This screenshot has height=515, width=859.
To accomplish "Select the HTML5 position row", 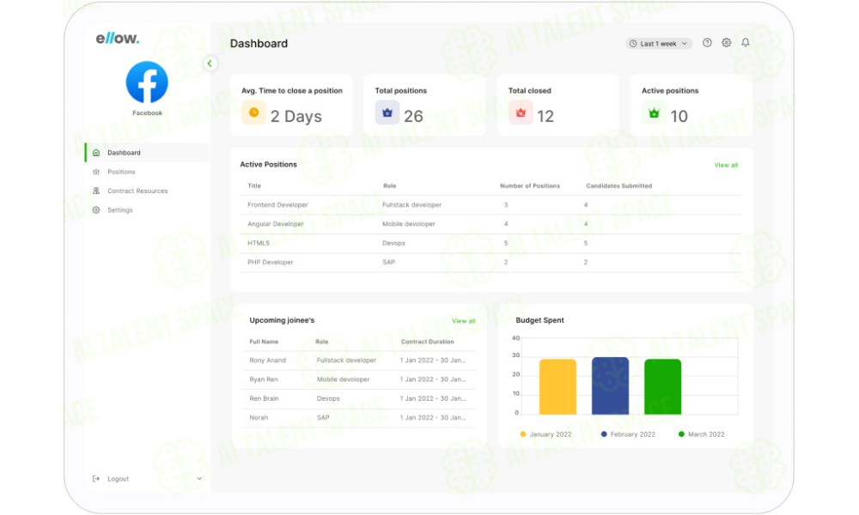I will [490, 244].
